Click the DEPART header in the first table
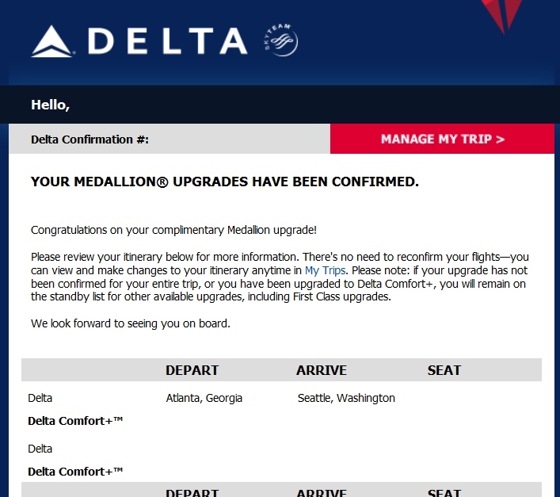Screen dimensions: 560x497 (x=192, y=370)
